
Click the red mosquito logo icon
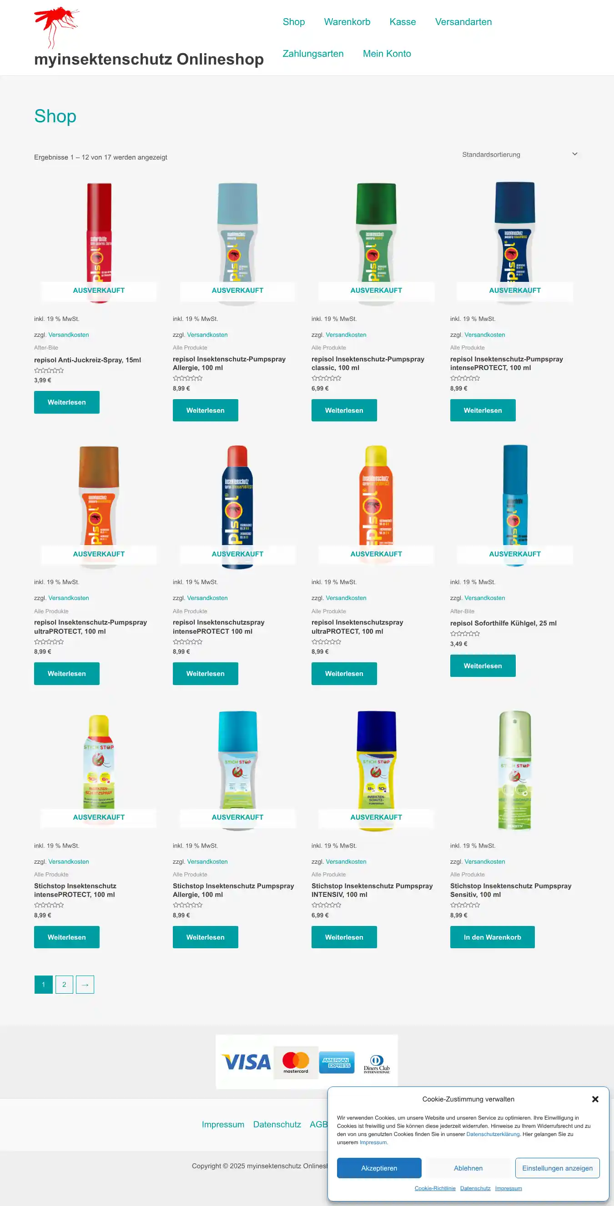(x=56, y=27)
